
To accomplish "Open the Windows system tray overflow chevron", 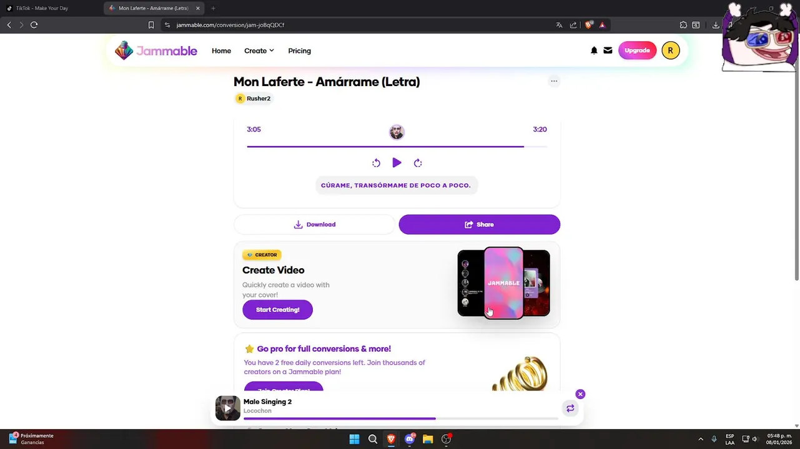I will pyautogui.click(x=700, y=439).
